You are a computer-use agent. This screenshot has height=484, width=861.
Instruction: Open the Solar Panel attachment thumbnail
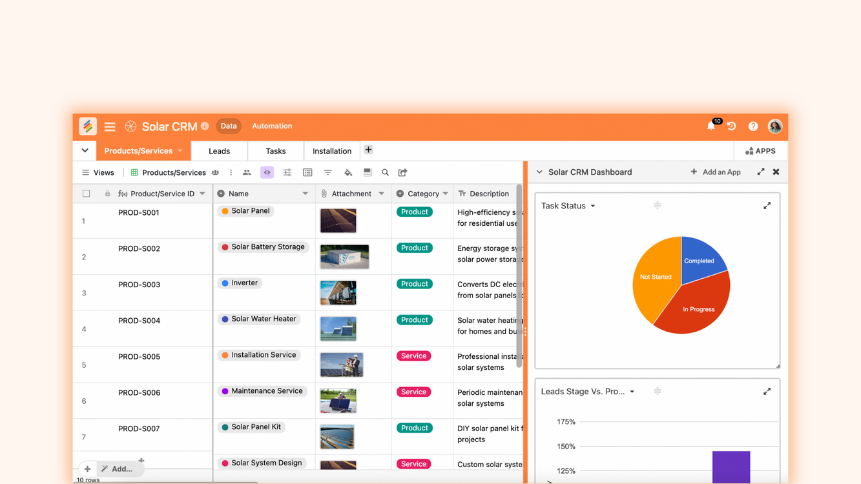338,221
